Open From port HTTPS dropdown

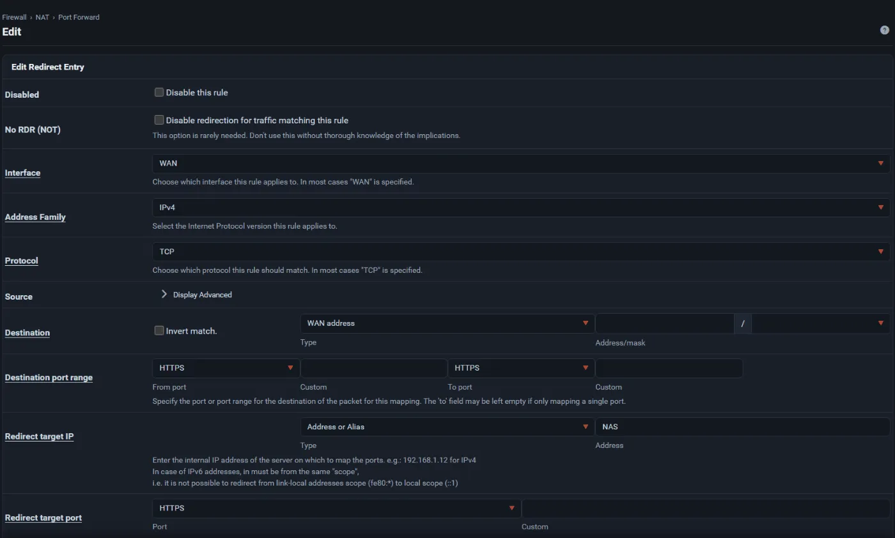pos(226,368)
